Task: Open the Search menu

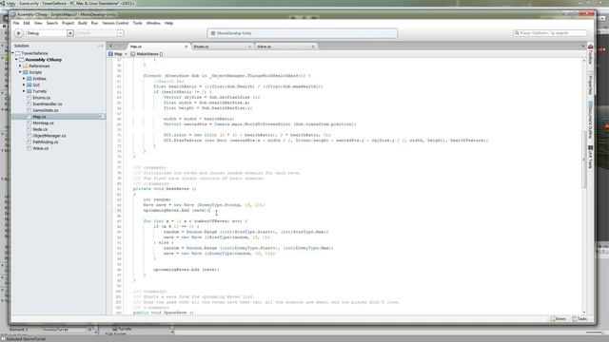Action: [52, 23]
